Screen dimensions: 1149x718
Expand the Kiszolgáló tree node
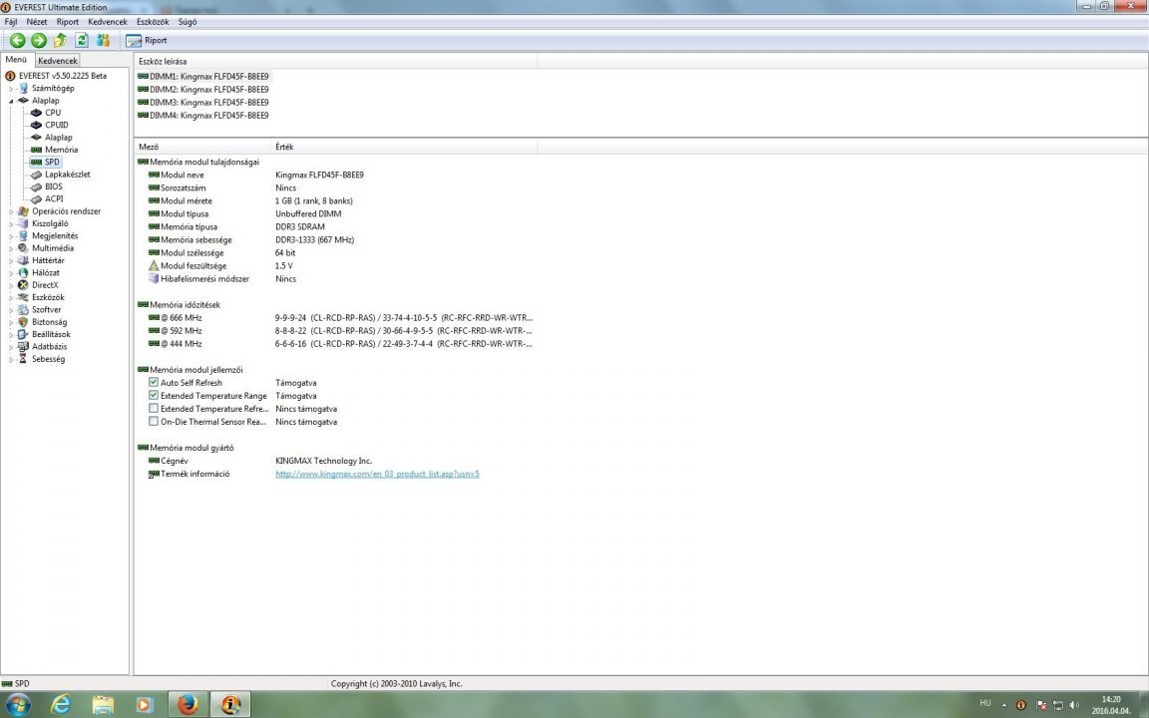[x=11, y=223]
